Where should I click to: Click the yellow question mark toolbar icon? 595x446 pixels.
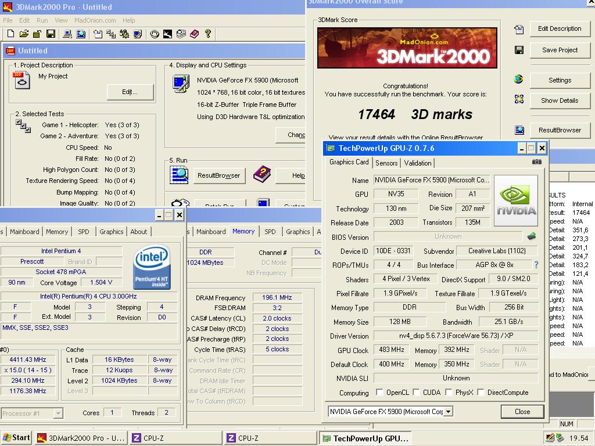207,34
